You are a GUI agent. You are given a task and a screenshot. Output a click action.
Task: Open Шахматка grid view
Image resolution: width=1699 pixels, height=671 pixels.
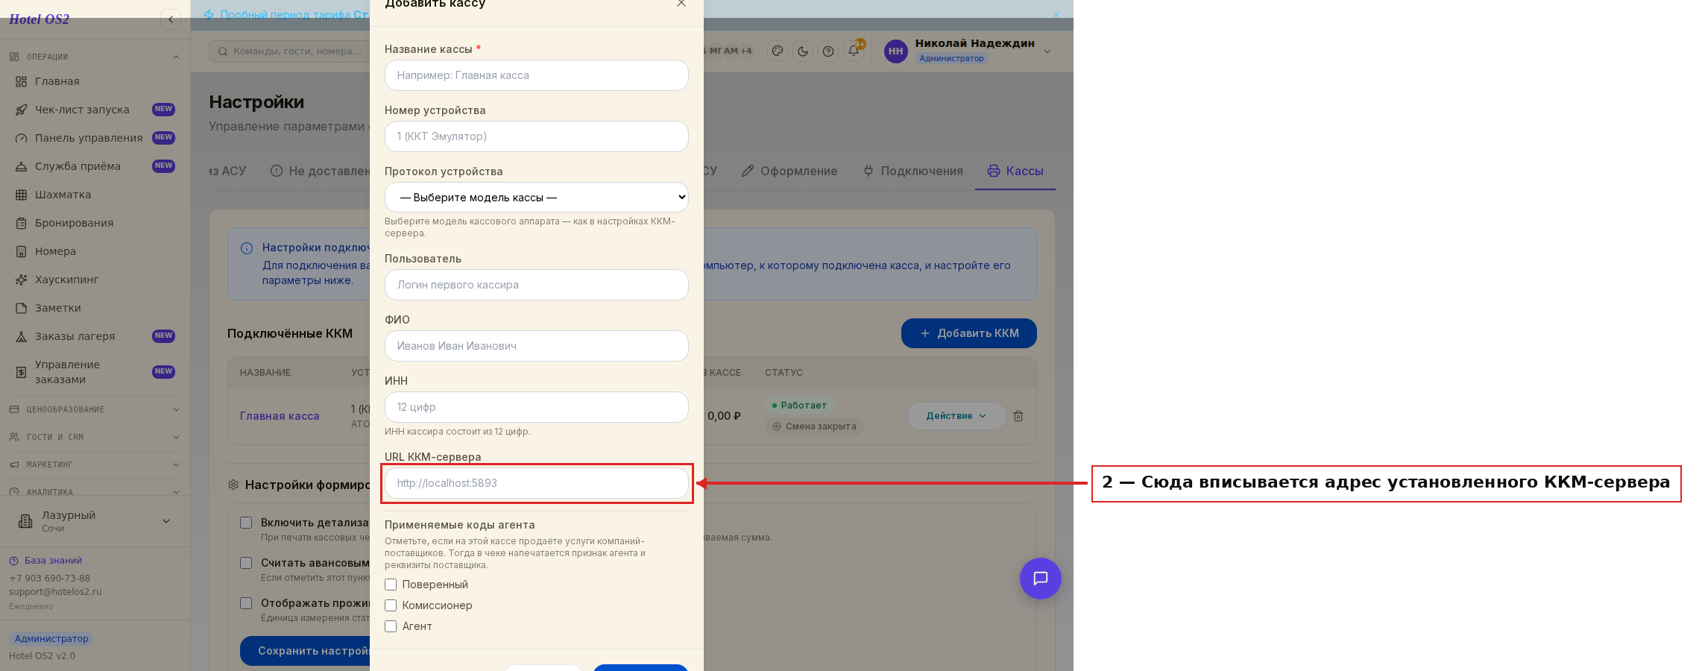point(95,195)
